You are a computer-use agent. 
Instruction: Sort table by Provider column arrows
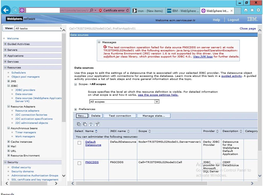(217, 131)
